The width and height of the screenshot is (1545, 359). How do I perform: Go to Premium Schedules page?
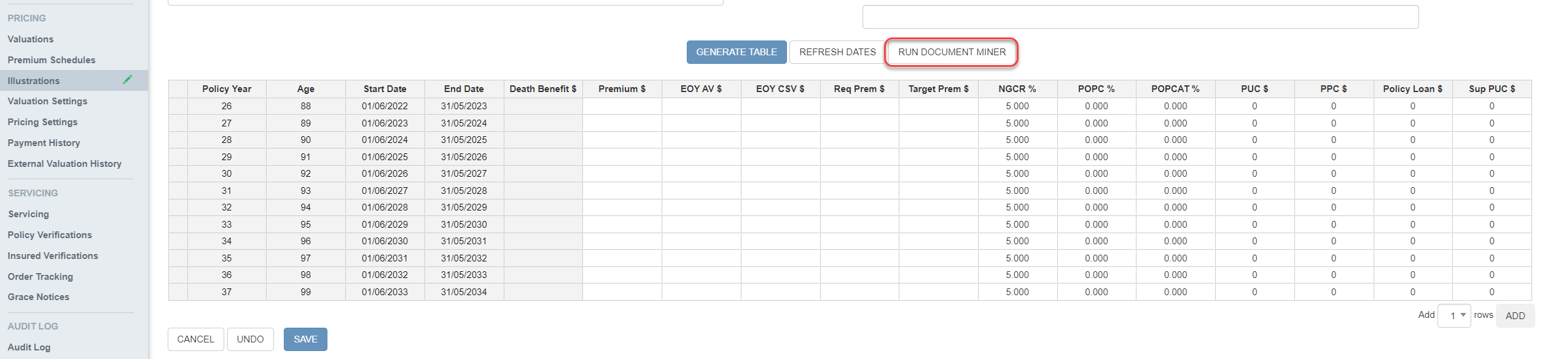click(x=52, y=60)
